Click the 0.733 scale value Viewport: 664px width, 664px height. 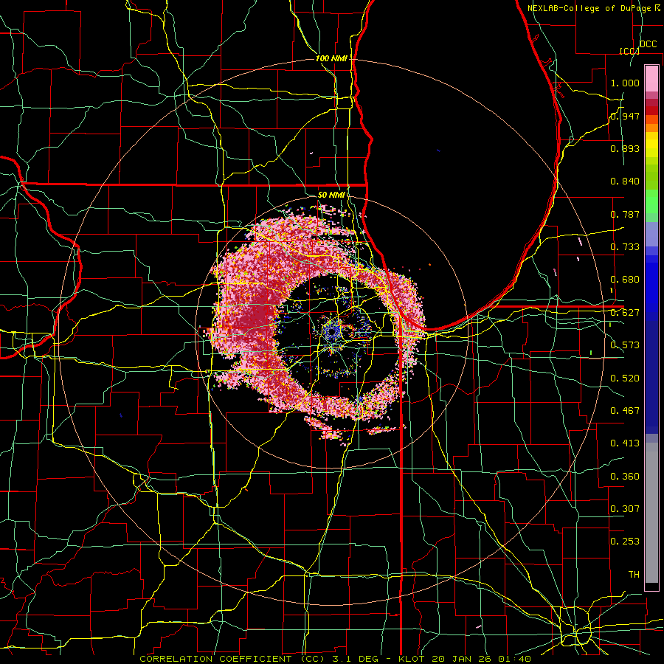coord(625,247)
